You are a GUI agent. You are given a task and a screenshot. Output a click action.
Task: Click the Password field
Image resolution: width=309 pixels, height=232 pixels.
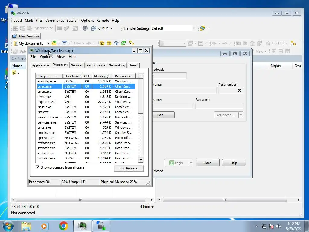(219, 106)
